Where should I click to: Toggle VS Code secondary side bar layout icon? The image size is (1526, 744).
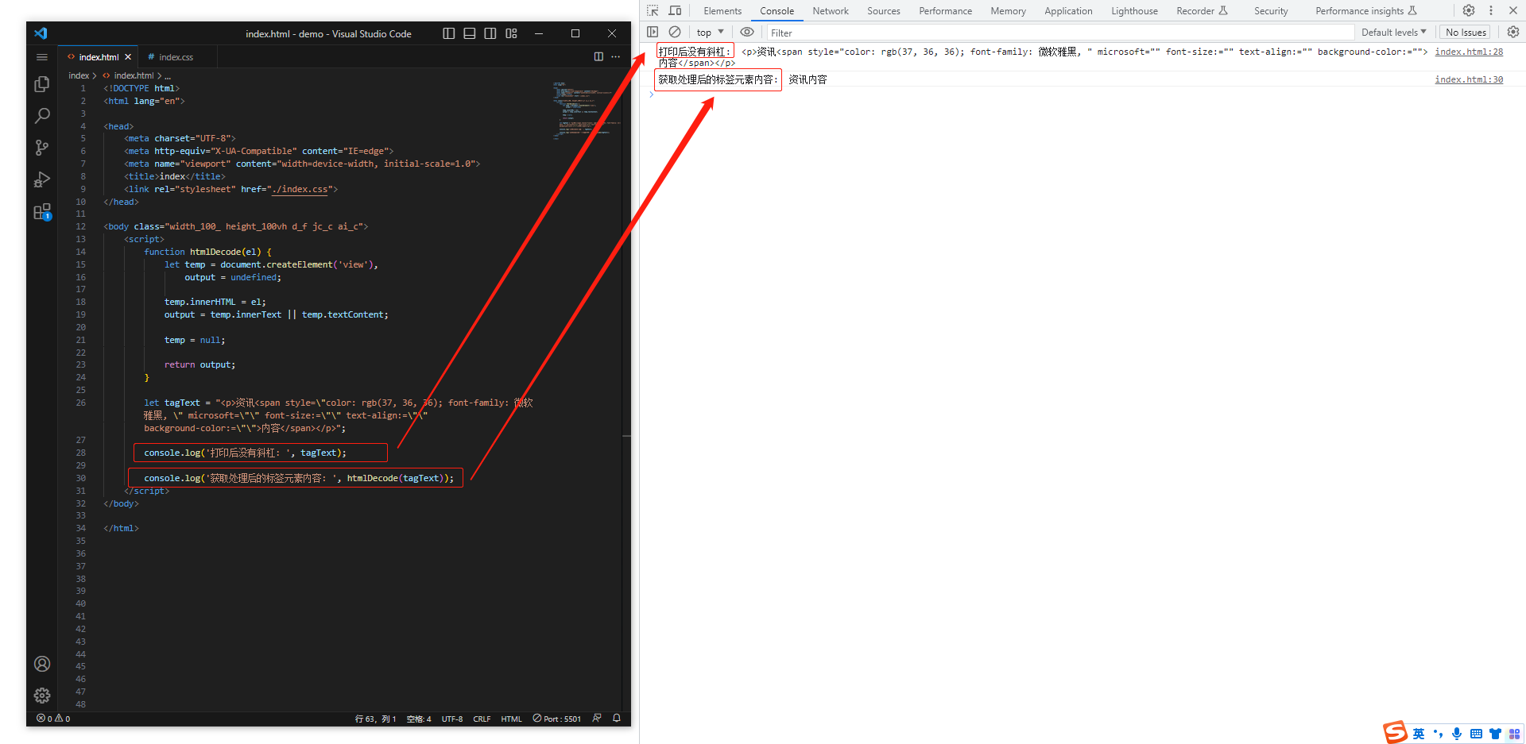[x=490, y=33]
